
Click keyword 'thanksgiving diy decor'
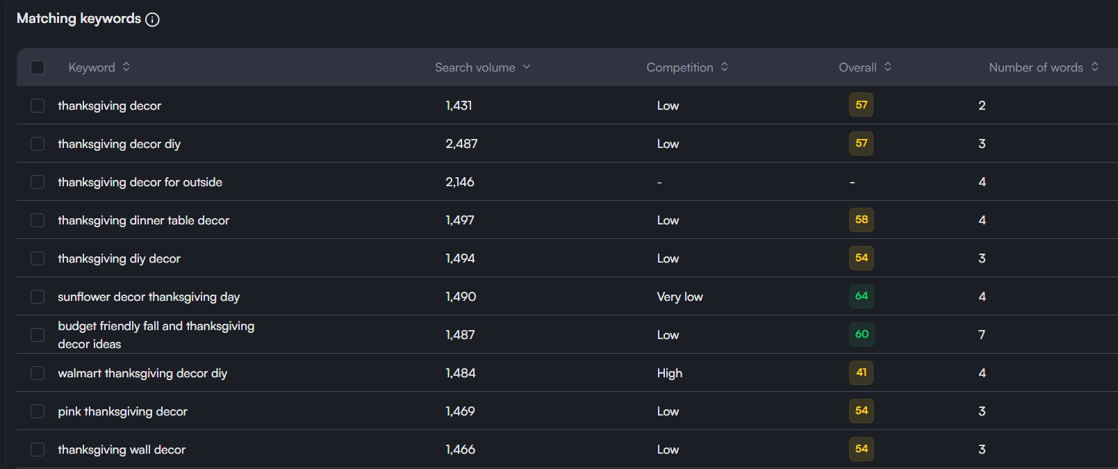pos(119,258)
